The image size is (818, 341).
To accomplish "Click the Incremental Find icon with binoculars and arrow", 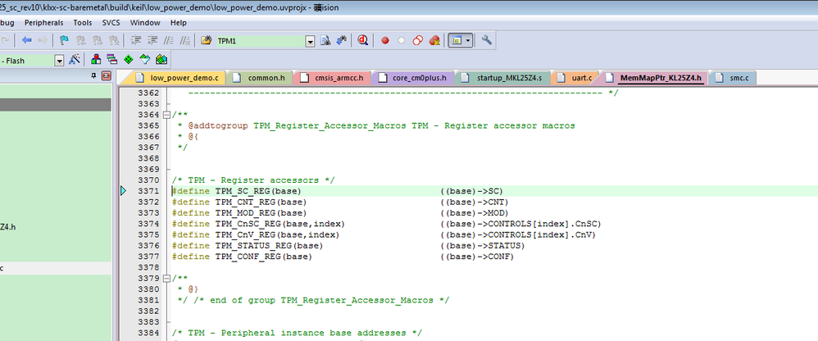I will [342, 40].
